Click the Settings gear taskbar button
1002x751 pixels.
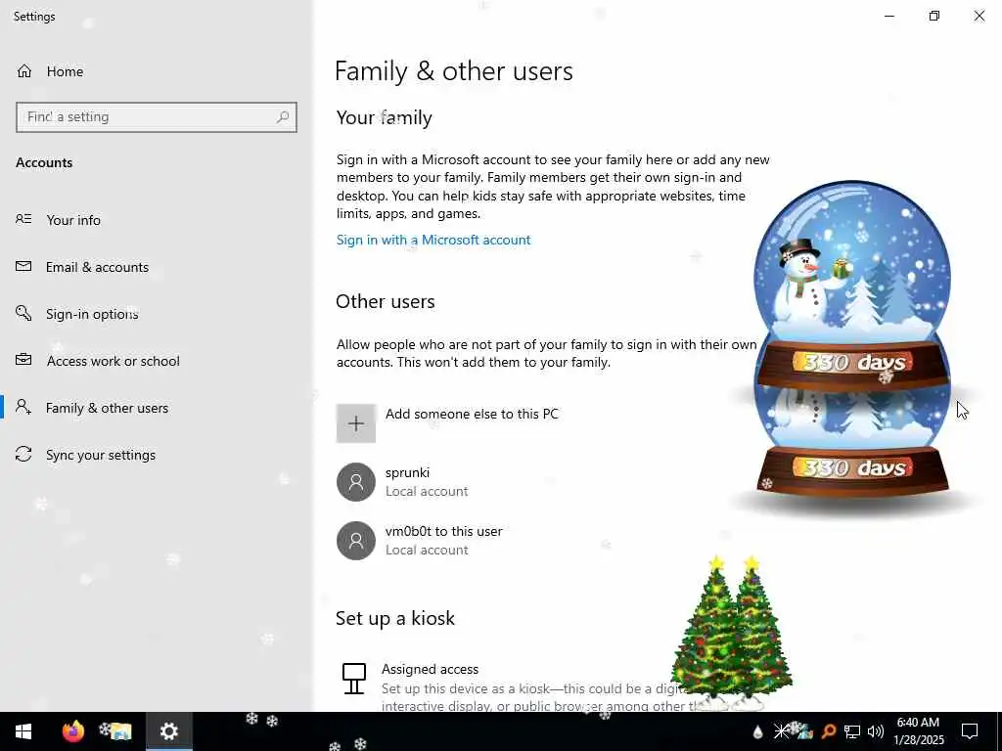click(x=168, y=731)
